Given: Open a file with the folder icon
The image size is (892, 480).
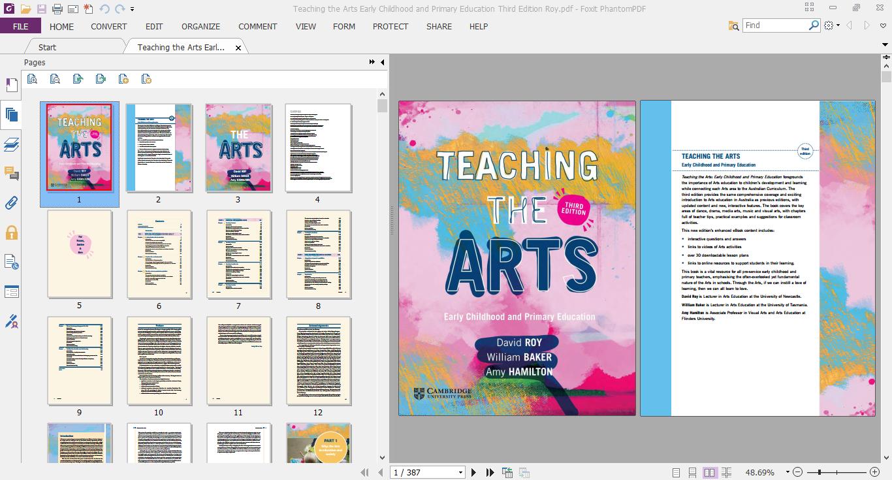Looking at the screenshot, I should click(25, 9).
